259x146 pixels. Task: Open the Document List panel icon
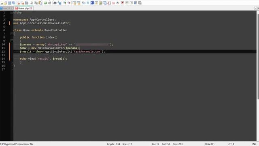click(105, 3)
